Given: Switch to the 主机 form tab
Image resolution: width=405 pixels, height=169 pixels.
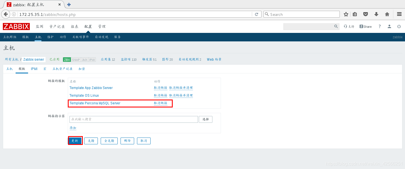Looking at the screenshot, I should pos(9,69).
